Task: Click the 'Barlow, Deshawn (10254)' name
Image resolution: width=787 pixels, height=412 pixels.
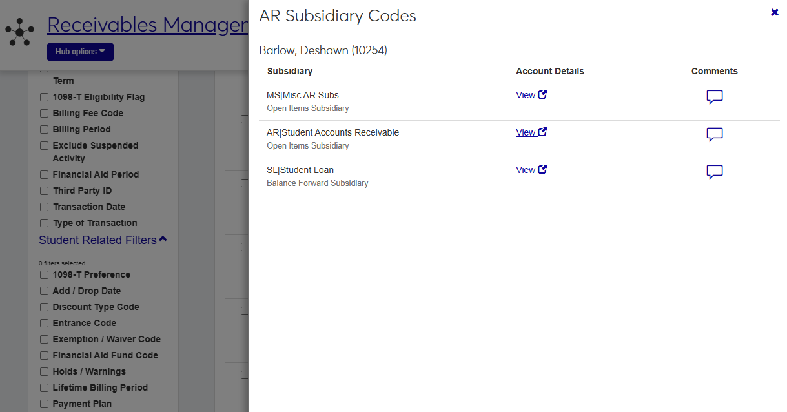Action: point(323,50)
